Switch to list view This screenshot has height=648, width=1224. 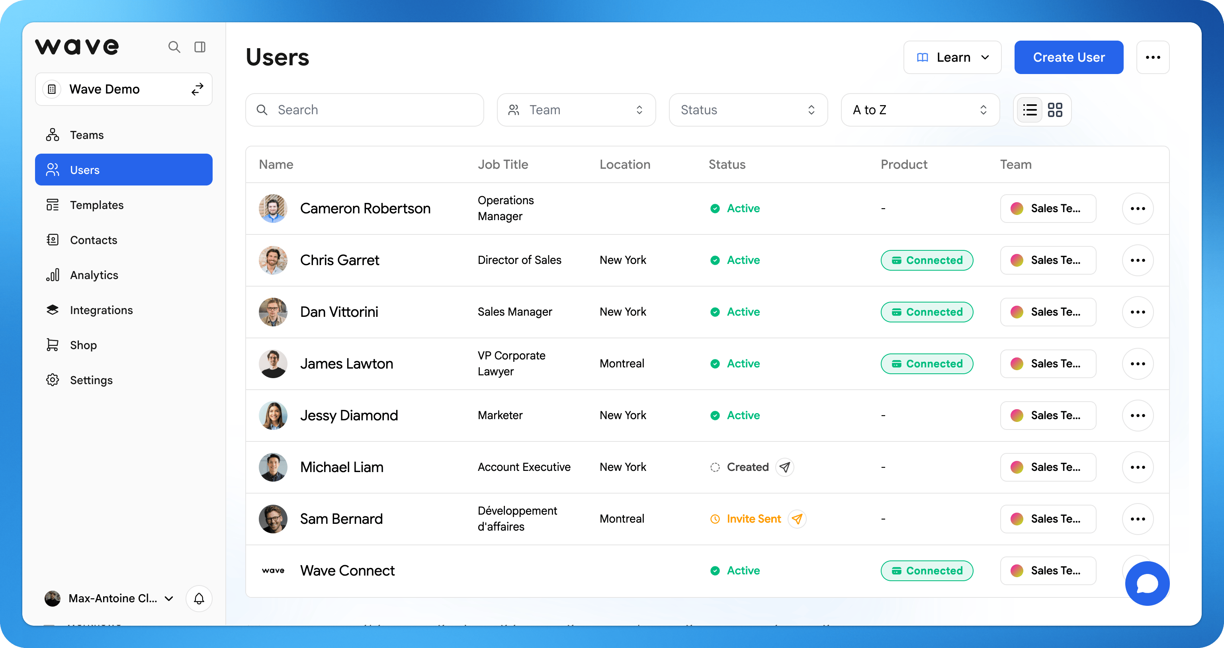(1030, 110)
